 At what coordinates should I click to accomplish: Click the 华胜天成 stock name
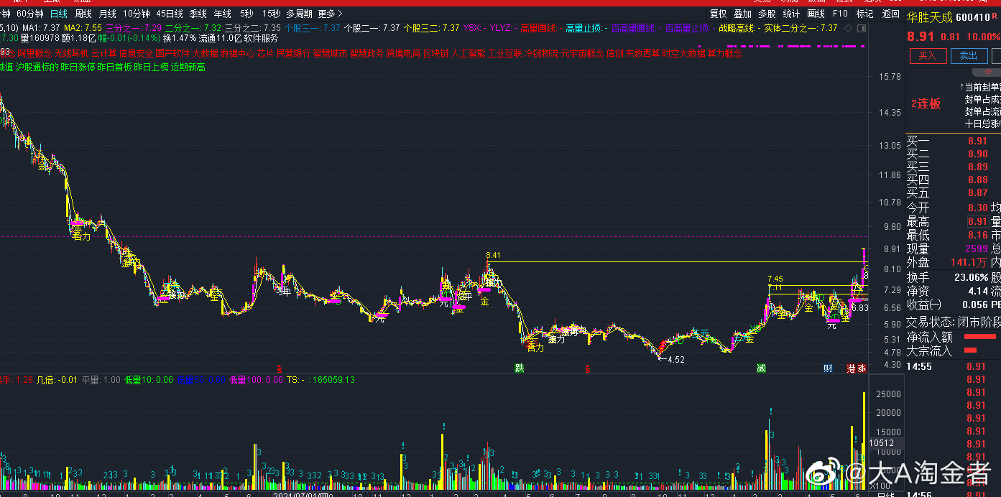coord(929,17)
